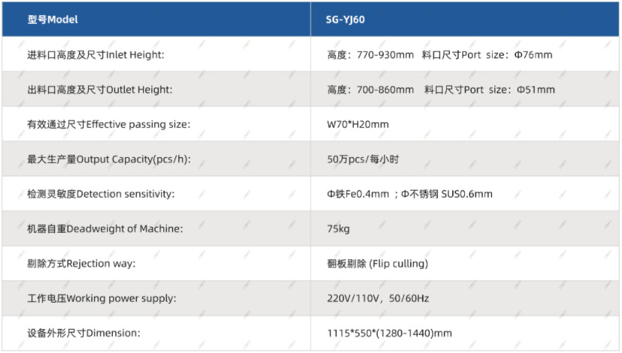This screenshot has width=622, height=353.
Task: Click the Fe0.4mm SUS0.6mm sensitivity value
Action: click(x=410, y=194)
